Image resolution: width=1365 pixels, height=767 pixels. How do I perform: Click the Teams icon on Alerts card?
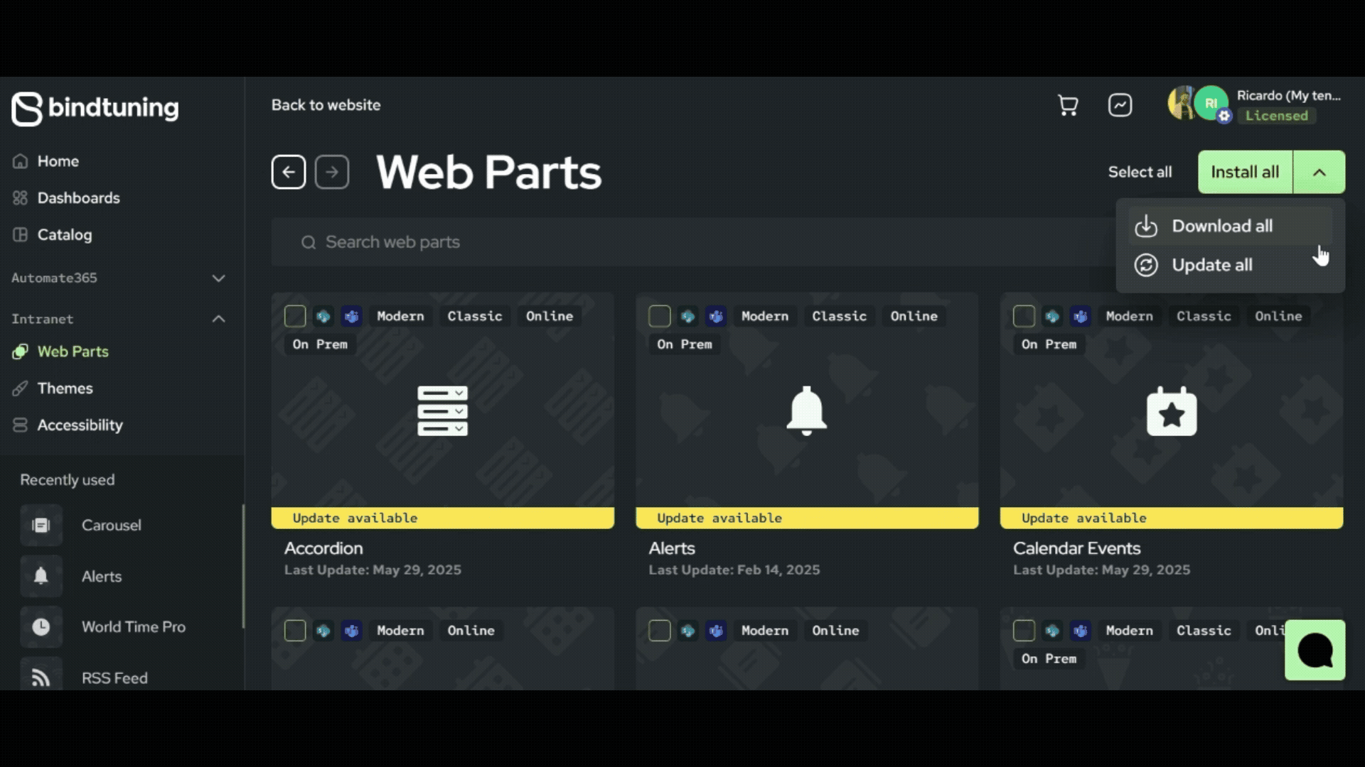pyautogui.click(x=716, y=316)
